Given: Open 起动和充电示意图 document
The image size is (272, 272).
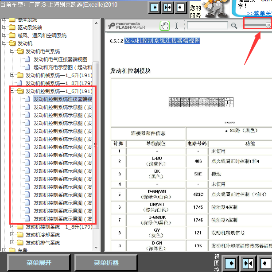Looking at the screenshot, I should pyautogui.click(x=62, y=67).
